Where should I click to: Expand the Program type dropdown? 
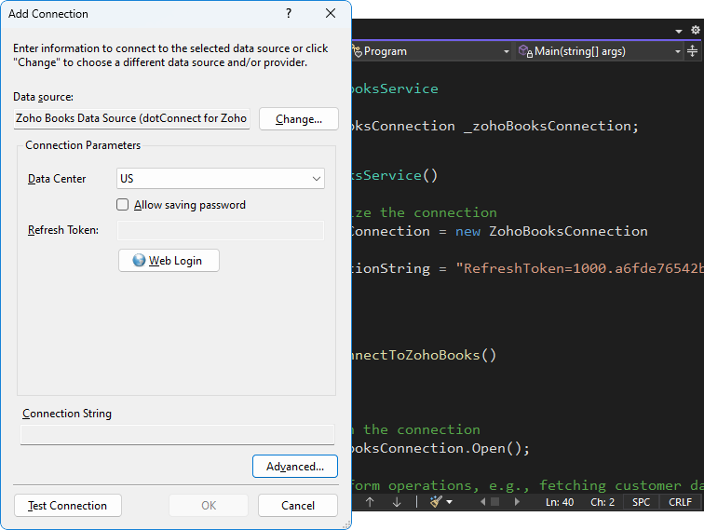[506, 51]
